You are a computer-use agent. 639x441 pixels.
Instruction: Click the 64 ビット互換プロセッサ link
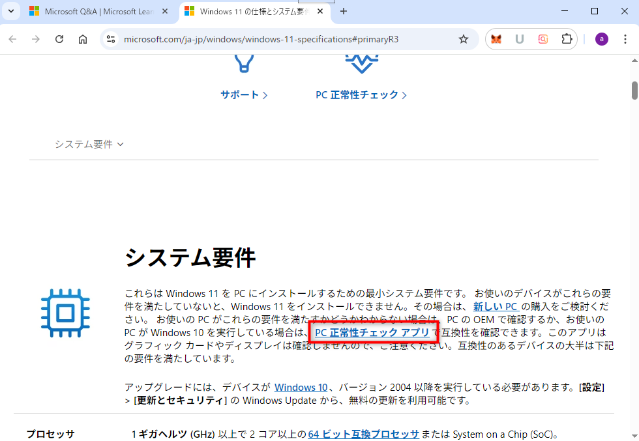click(363, 434)
